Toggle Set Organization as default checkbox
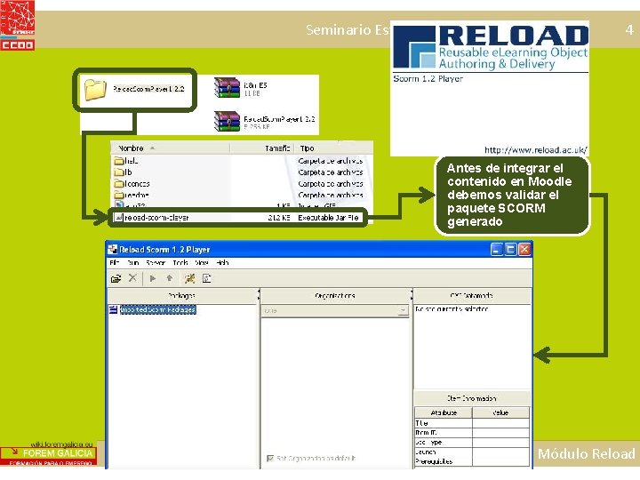 click(270, 459)
